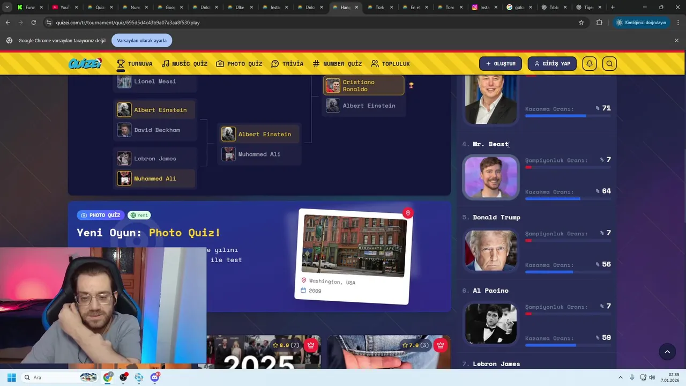This screenshot has width=686, height=386.
Task: Click Albert Einstein in the semifinal bracket
Action: click(259, 134)
